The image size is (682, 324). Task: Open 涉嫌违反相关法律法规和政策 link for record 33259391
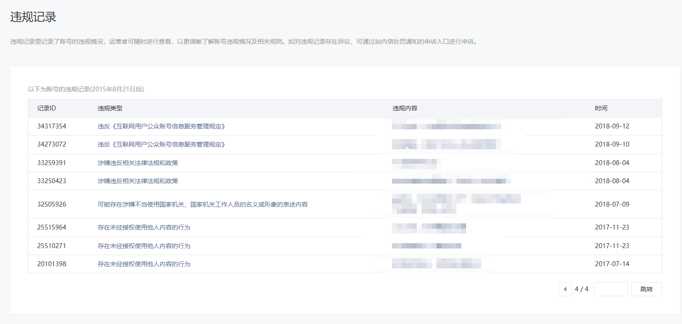pyautogui.click(x=138, y=163)
